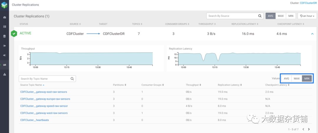This screenshot has height=133, width=318.
Task: Open CDFCluster__gateway-speed-raw-sensor topic
Action: [x=44, y=106]
